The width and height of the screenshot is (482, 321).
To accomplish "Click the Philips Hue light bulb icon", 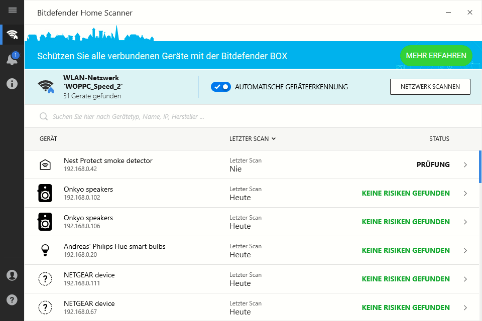I will click(45, 250).
